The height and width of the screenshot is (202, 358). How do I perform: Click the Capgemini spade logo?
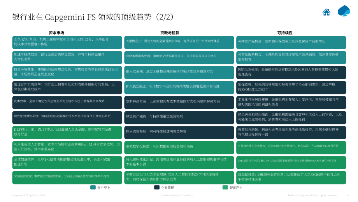click(344, 11)
